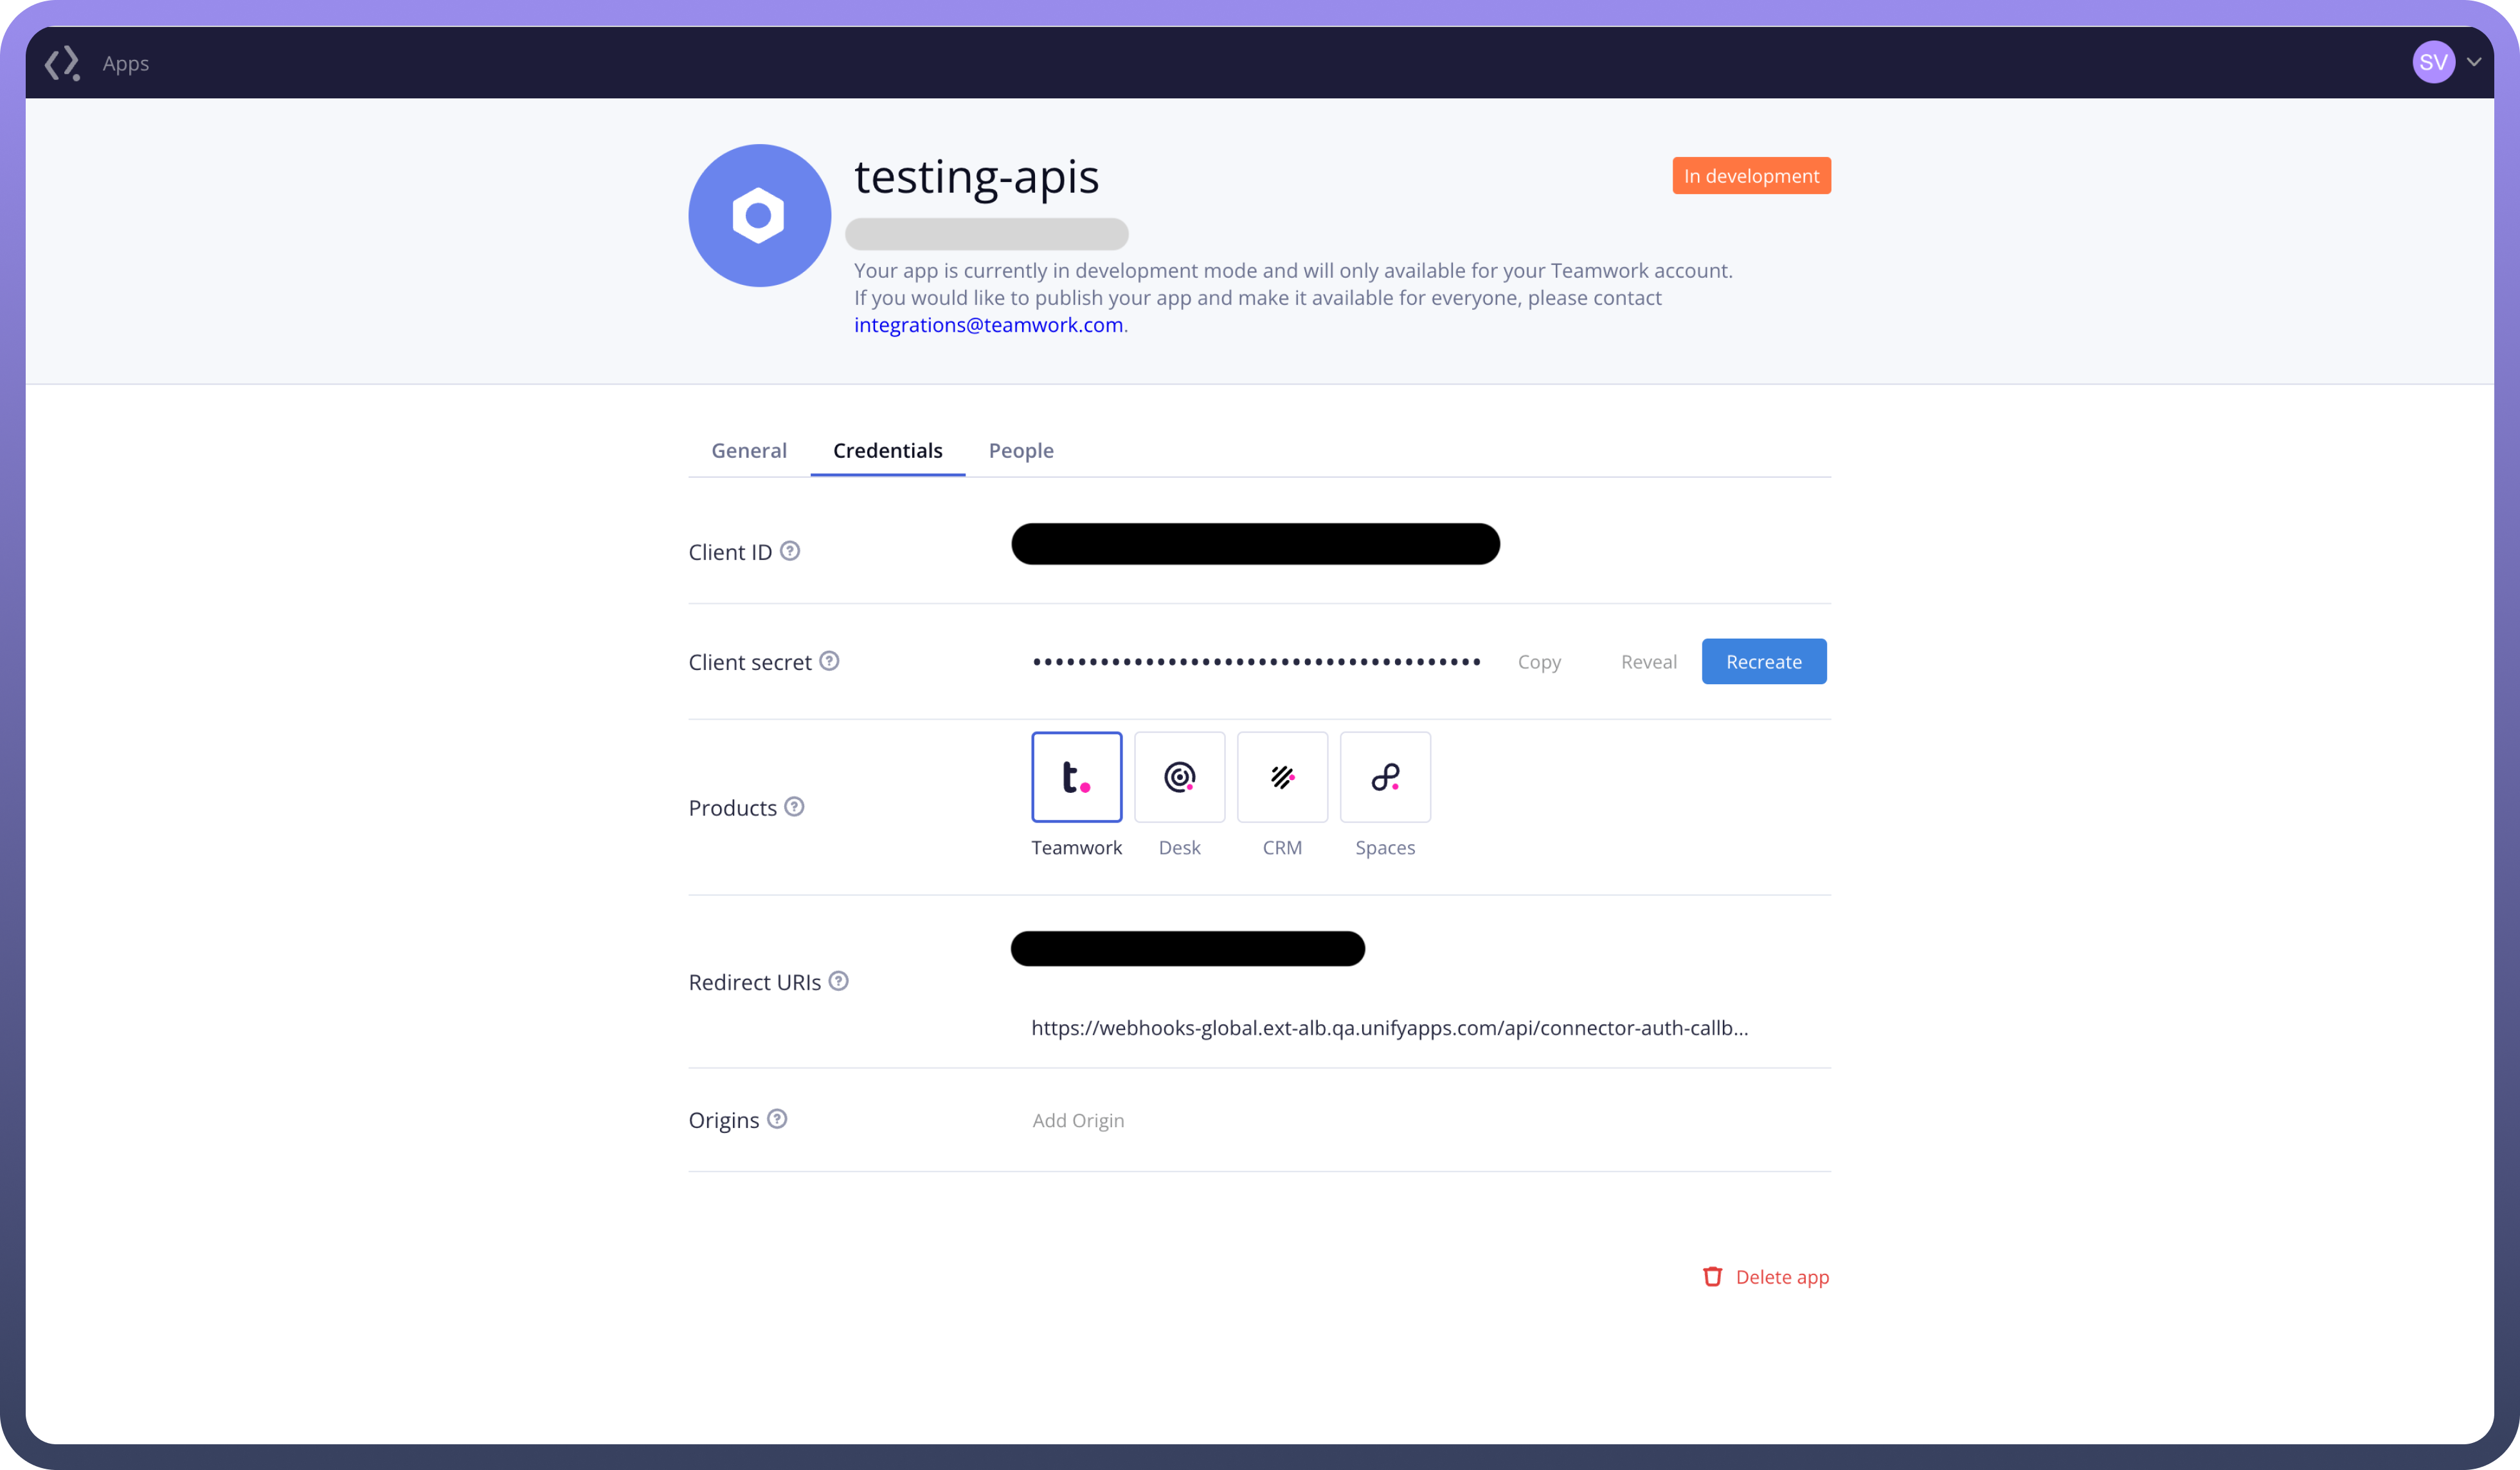Click the Client secret help icon

click(829, 661)
